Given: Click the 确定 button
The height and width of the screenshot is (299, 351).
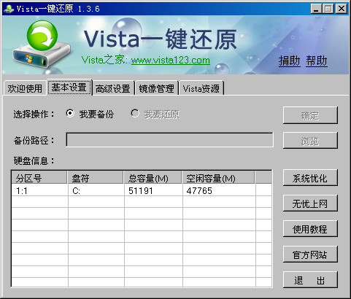Looking at the screenshot, I should 310,115.
